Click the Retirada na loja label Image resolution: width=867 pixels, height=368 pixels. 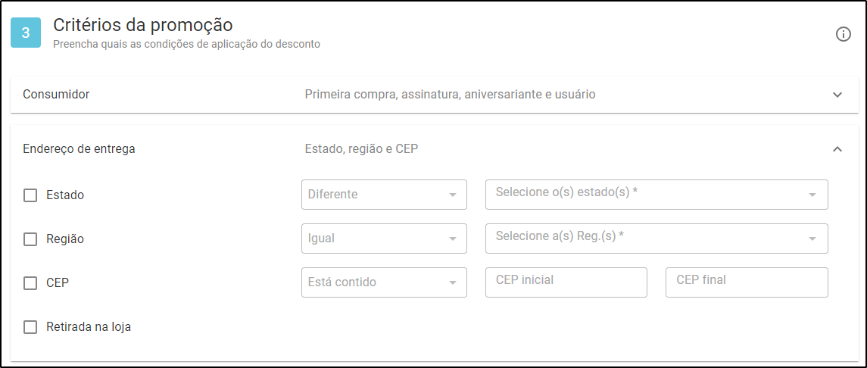pos(89,327)
